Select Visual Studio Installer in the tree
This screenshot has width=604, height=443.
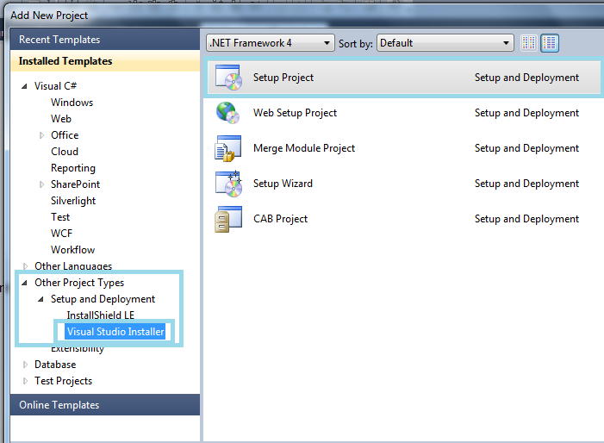point(115,332)
